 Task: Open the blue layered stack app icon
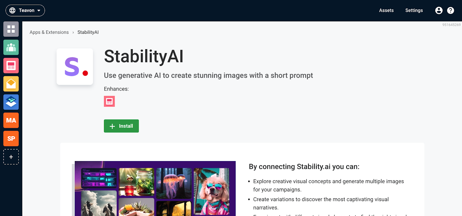11,102
